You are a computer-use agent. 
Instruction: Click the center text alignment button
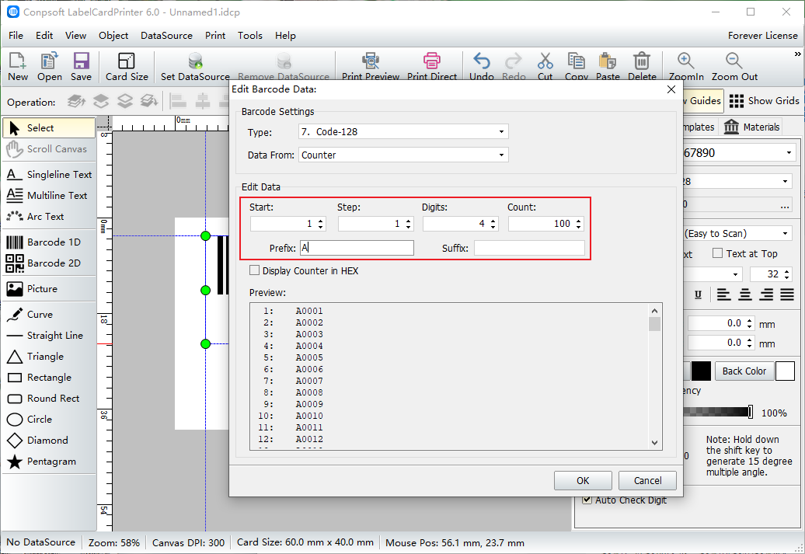tap(745, 294)
